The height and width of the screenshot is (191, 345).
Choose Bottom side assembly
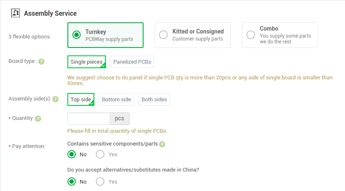[116, 100]
